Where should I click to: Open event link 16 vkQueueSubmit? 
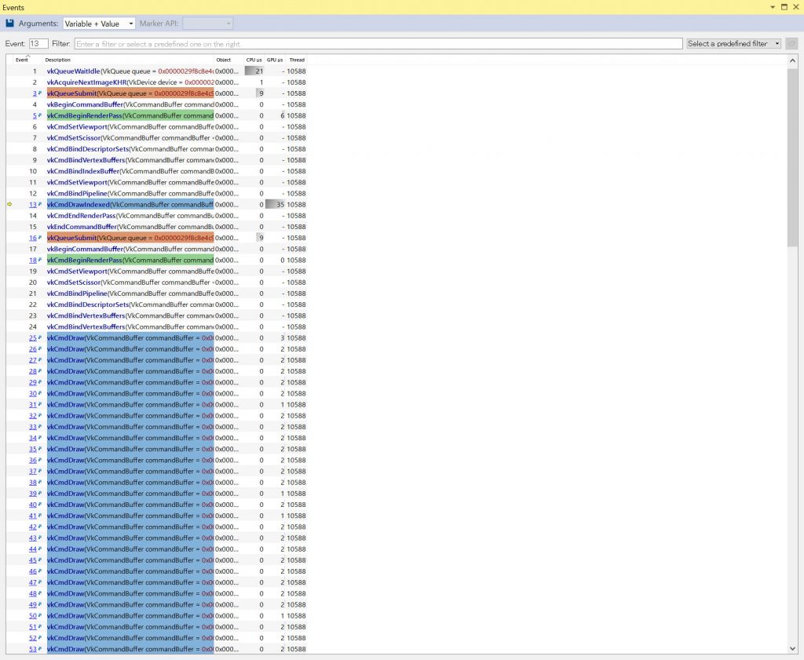[33, 238]
